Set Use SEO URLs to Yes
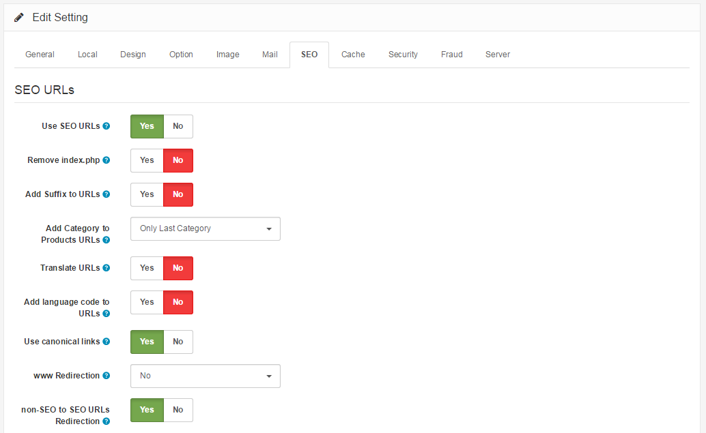The width and height of the screenshot is (706, 433). click(x=147, y=126)
